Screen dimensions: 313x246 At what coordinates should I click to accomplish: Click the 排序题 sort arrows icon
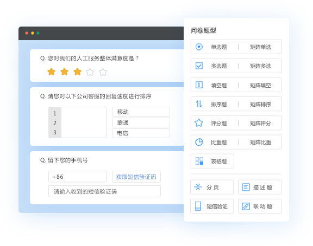point(199,104)
